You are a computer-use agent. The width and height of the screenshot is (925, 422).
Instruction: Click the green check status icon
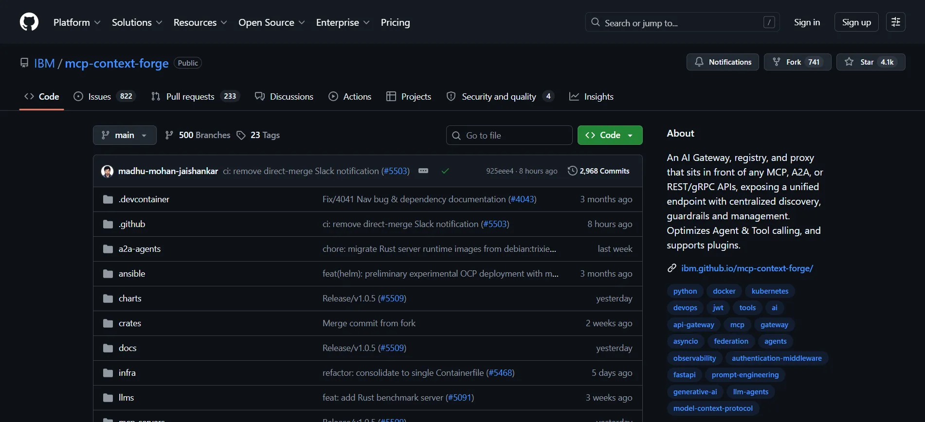pyautogui.click(x=445, y=171)
